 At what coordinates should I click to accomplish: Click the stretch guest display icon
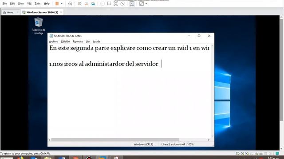click(x=142, y=4)
